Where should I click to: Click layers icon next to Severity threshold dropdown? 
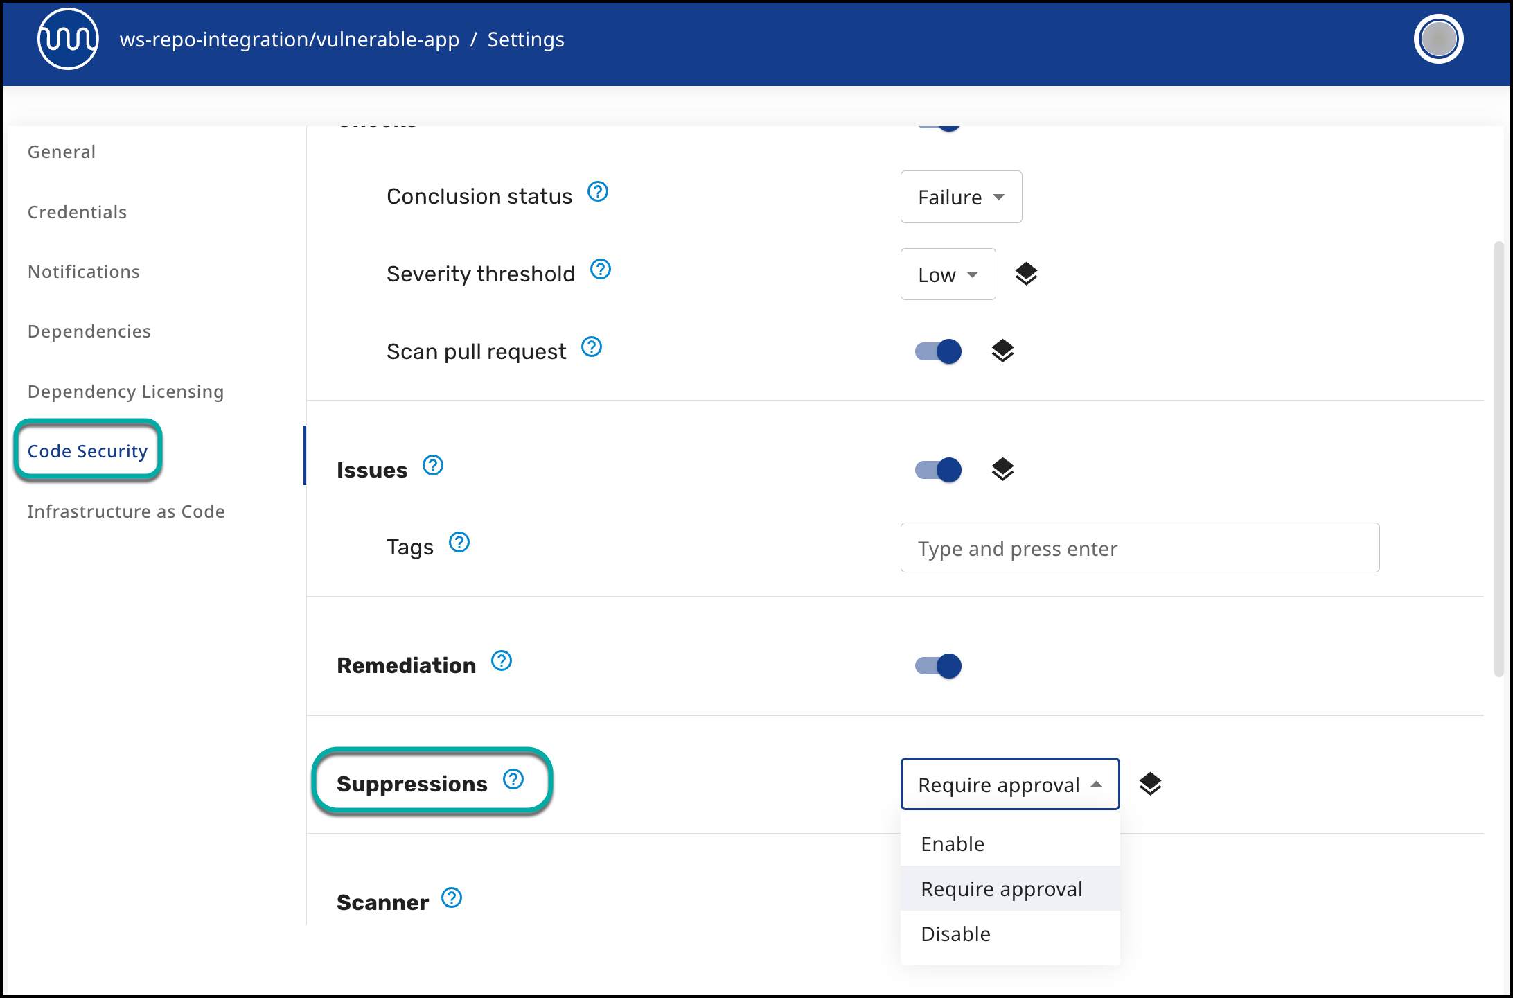1026,274
